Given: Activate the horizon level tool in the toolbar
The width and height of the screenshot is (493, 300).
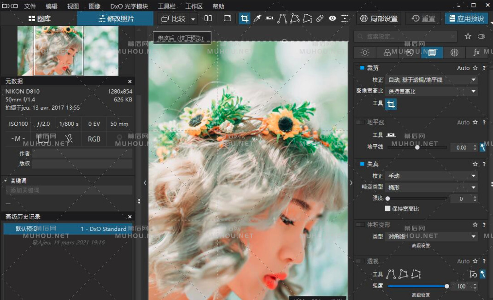Looking at the screenshot, I should 270,18.
